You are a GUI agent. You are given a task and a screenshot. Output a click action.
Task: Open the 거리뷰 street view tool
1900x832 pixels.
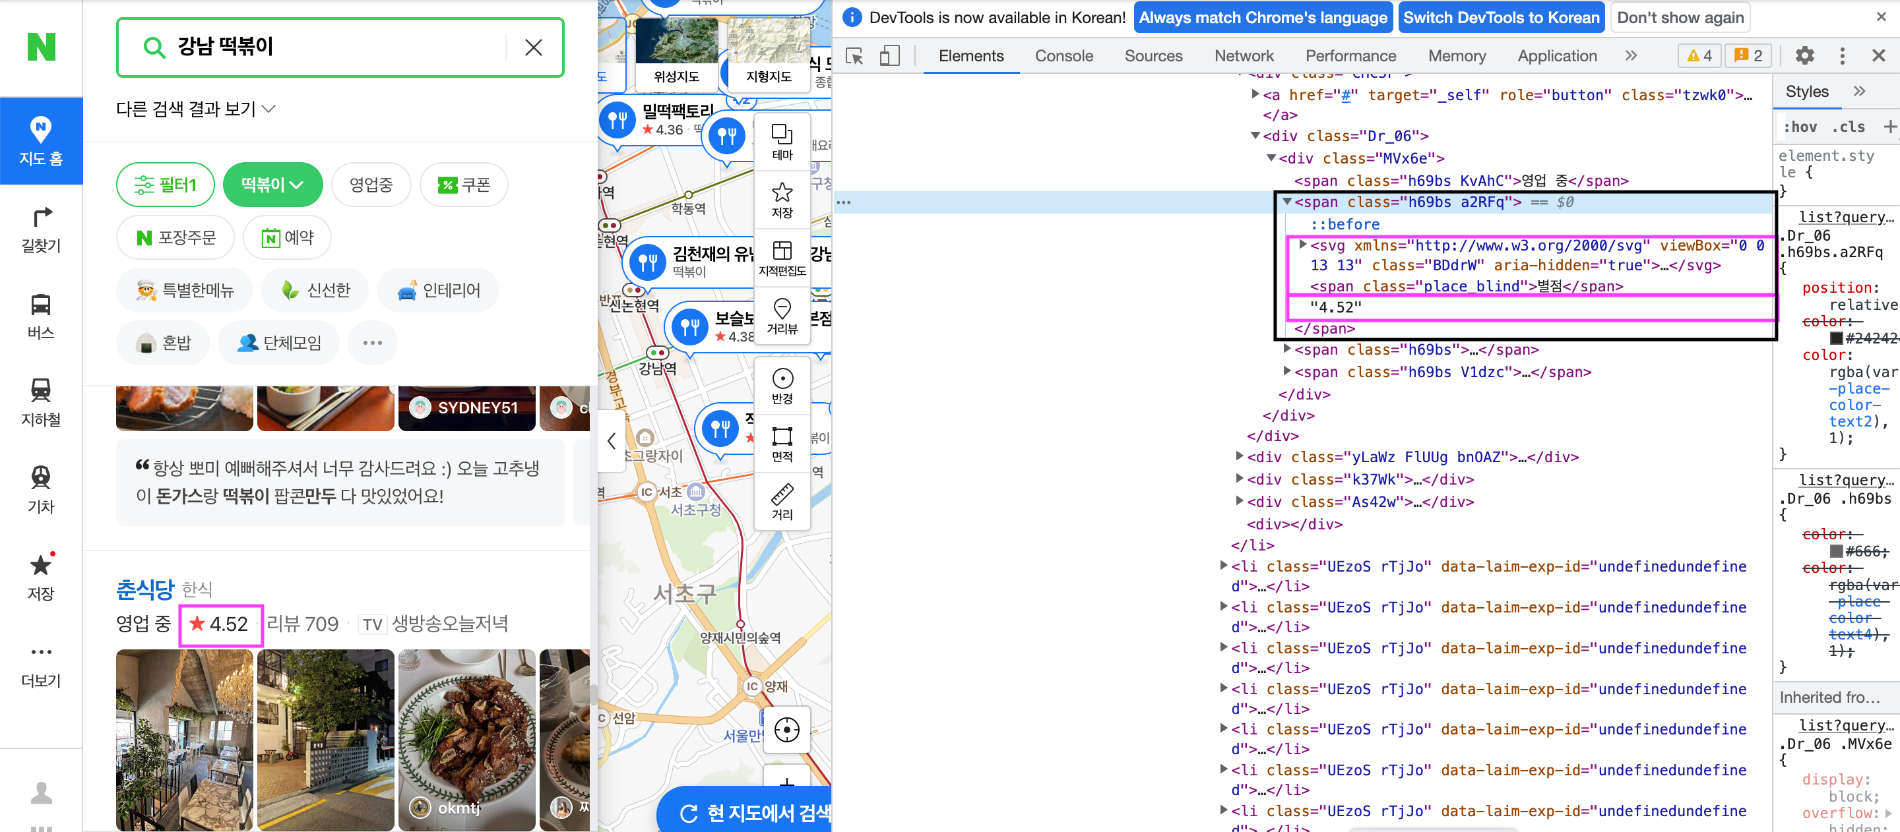coord(782,315)
